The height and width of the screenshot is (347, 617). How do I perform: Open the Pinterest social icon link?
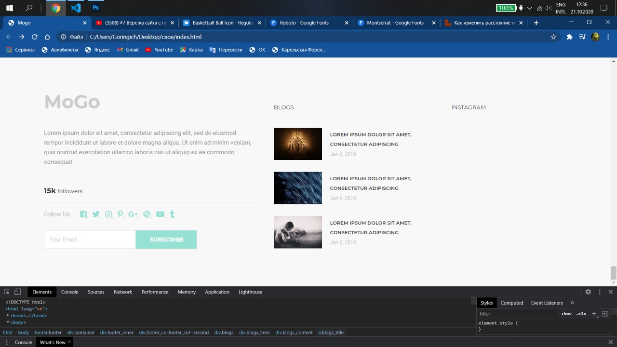pos(120,214)
